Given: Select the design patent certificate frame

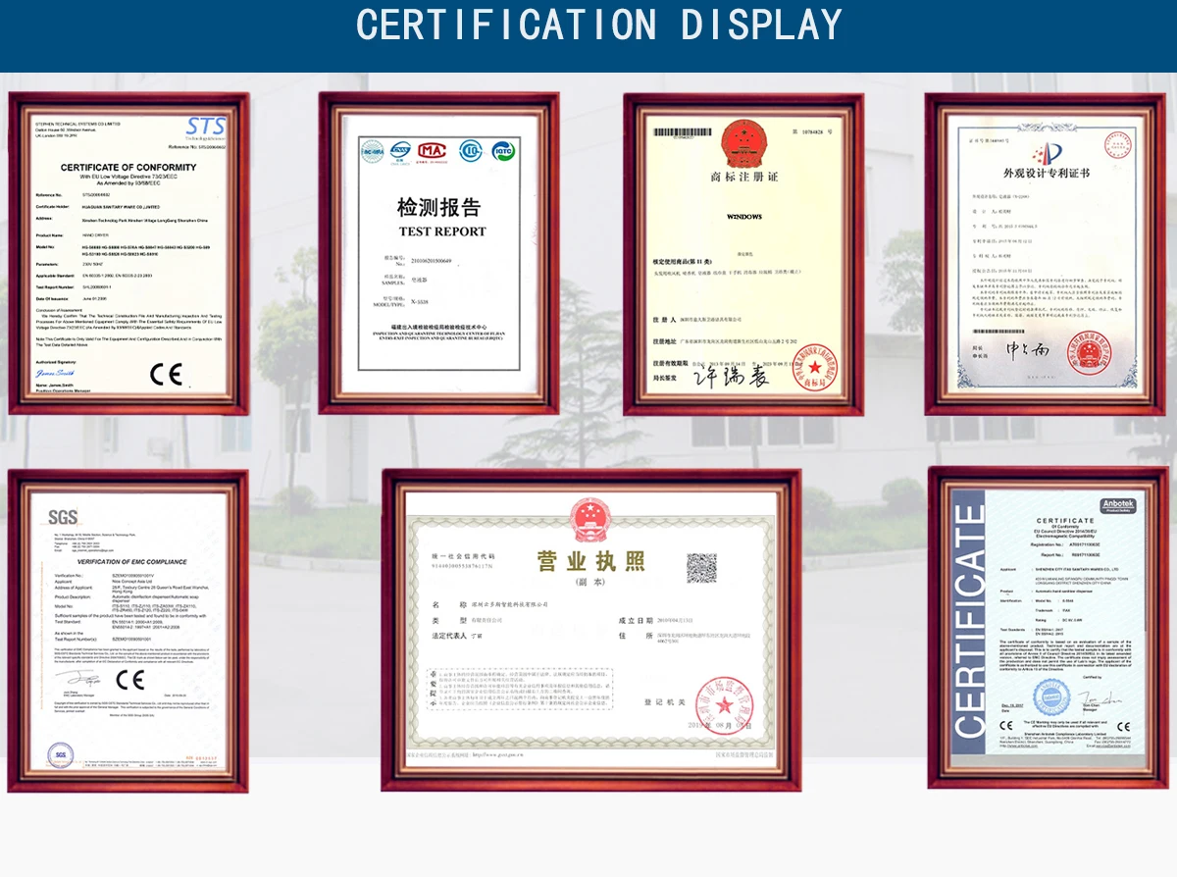Looking at the screenshot, I should click(1045, 253).
